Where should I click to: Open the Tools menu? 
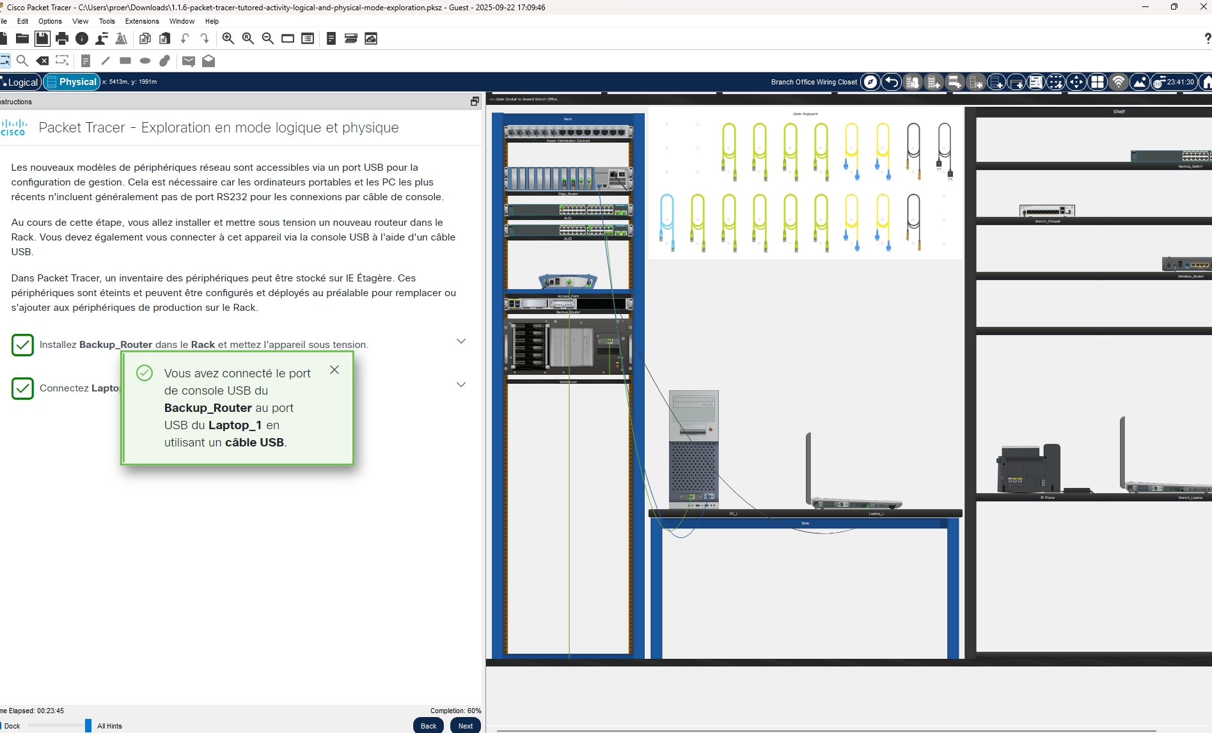107,21
